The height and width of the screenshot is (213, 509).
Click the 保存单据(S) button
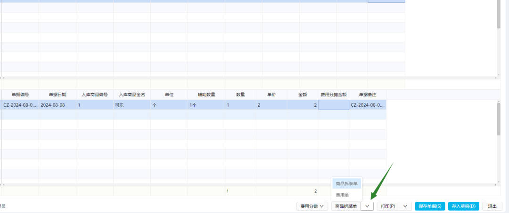pos(430,206)
